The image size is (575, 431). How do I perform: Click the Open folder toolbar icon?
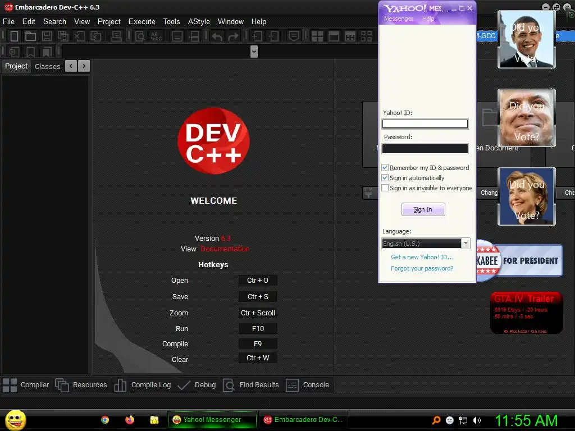tap(30, 36)
